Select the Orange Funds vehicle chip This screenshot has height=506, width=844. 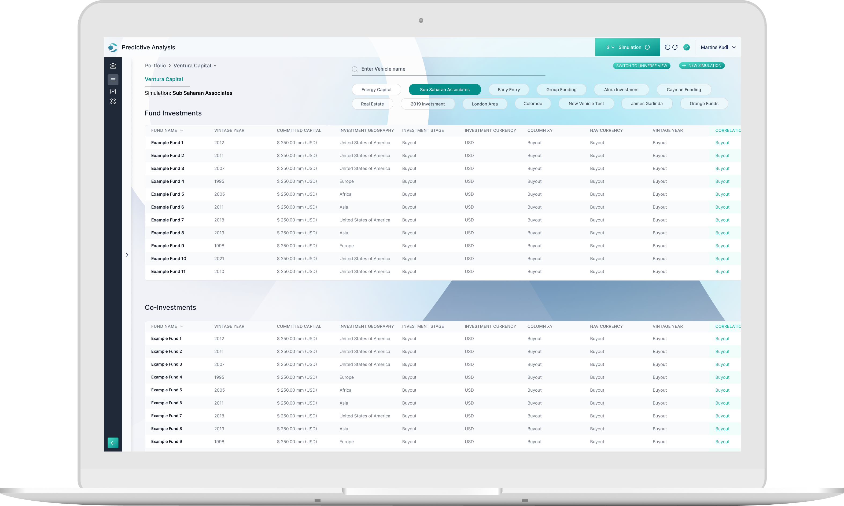[x=704, y=104]
